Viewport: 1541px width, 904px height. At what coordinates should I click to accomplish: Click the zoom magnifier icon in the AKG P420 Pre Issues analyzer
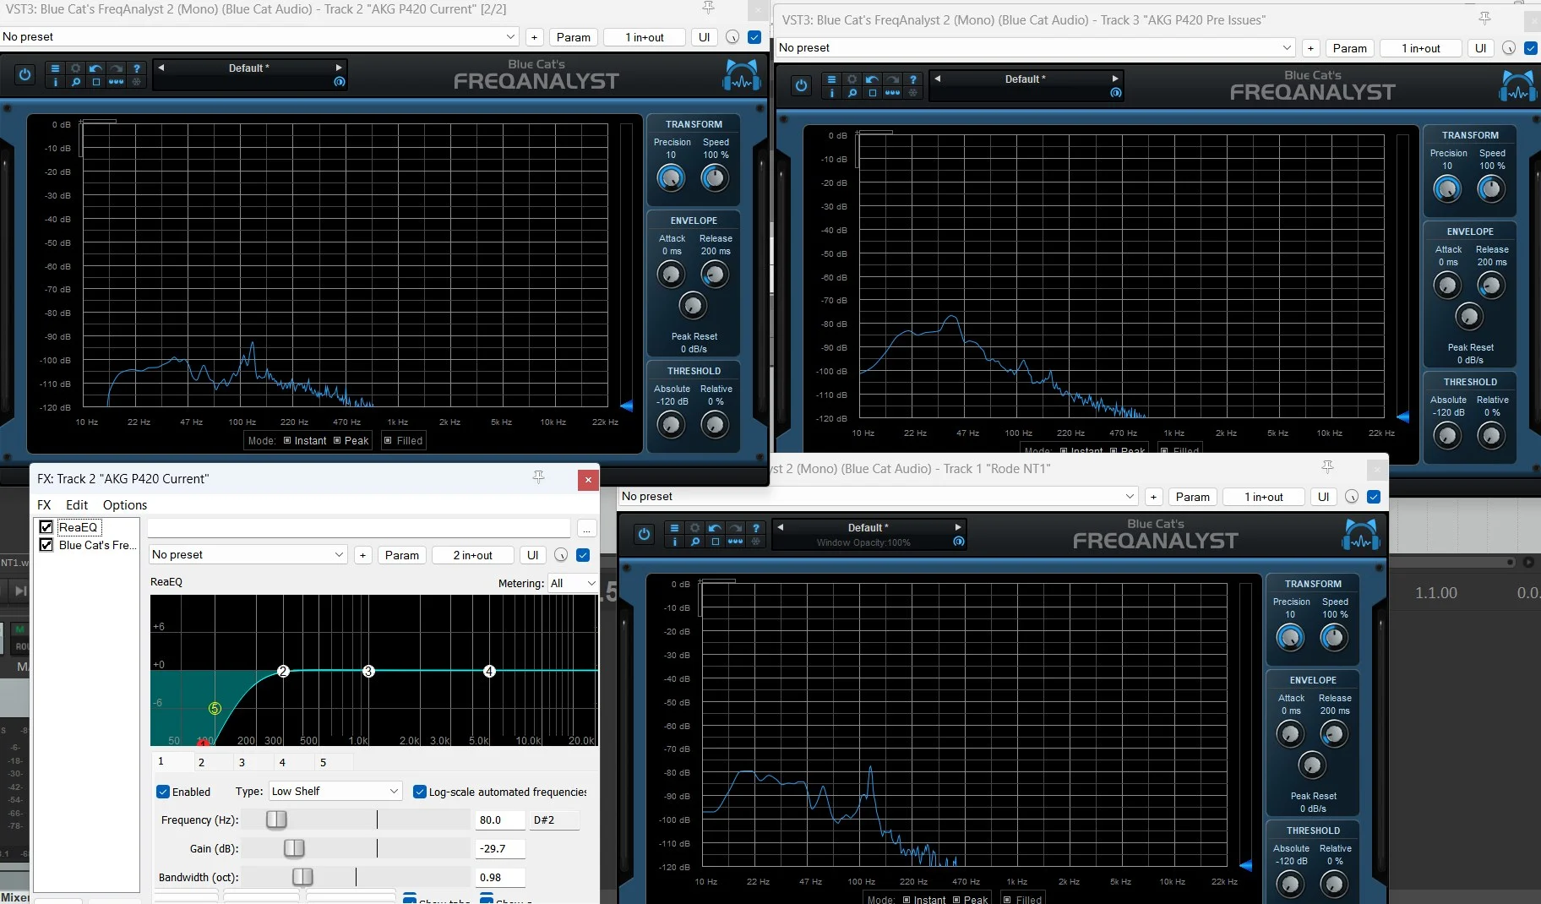pyautogui.click(x=852, y=93)
